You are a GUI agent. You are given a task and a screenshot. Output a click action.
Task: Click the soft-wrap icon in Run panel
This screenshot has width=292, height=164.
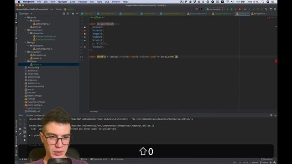click(x=24, y=128)
